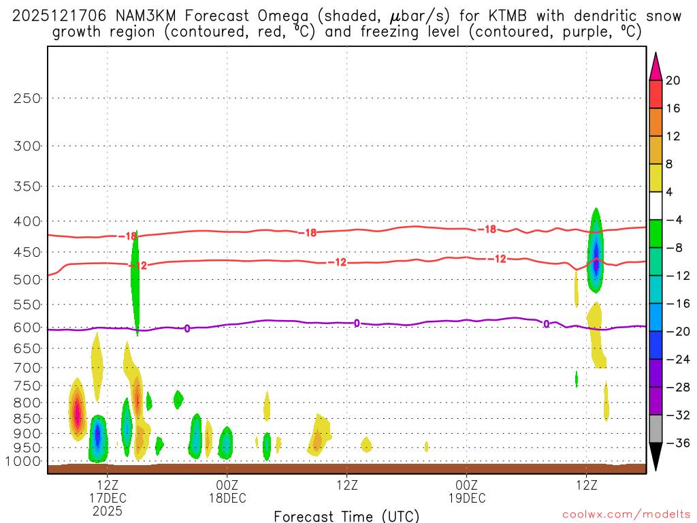The height and width of the screenshot is (523, 697).
Task: Pick the gray swatch between -32 and -36
Action: (x=655, y=429)
